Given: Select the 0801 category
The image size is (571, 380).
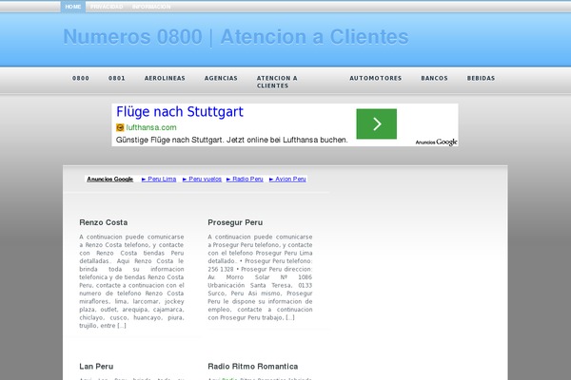Looking at the screenshot, I should pyautogui.click(x=116, y=78).
